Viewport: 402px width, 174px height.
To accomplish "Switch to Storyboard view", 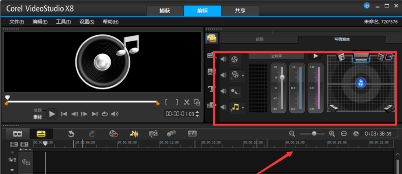I will click(17, 134).
